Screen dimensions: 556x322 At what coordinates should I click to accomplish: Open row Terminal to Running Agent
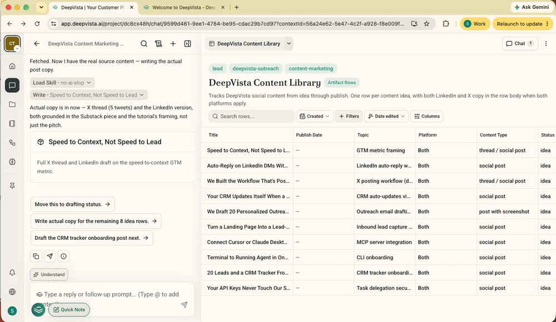[247, 257]
